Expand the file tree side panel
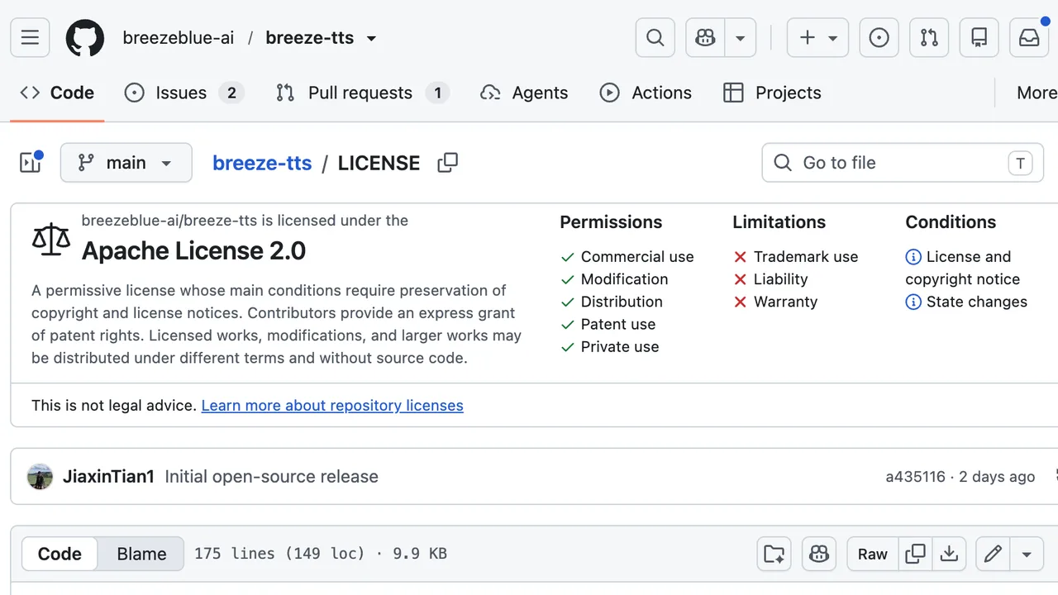Image resolution: width=1058 pixels, height=595 pixels. point(31,163)
